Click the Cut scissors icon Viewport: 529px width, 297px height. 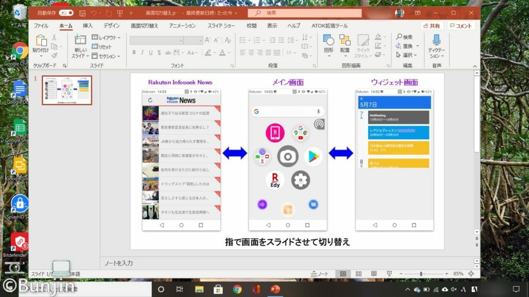54,37
